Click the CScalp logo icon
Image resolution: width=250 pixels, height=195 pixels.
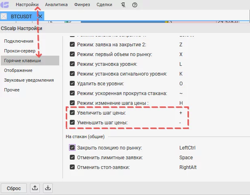click(4, 5)
